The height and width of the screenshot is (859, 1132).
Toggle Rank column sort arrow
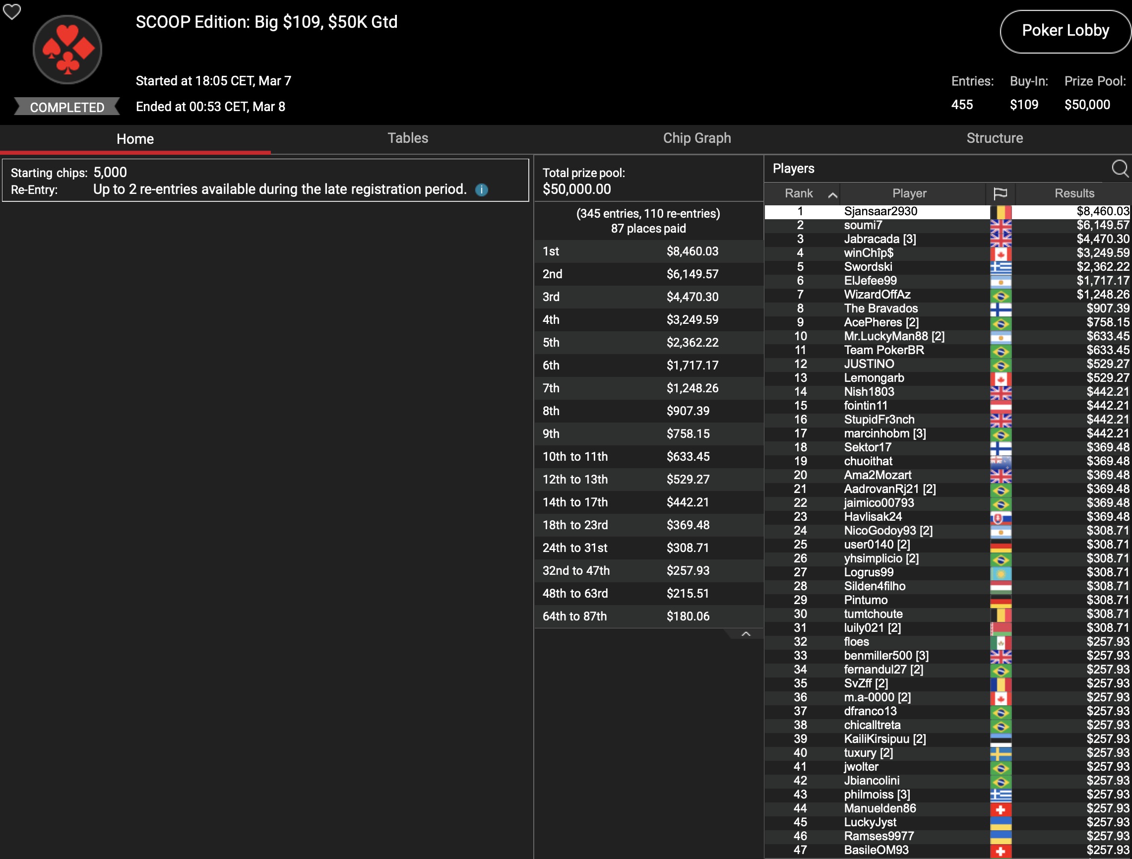pos(832,194)
